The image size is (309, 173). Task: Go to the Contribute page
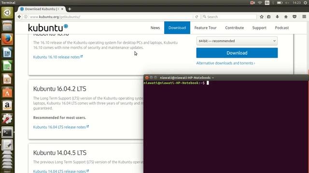point(235,28)
